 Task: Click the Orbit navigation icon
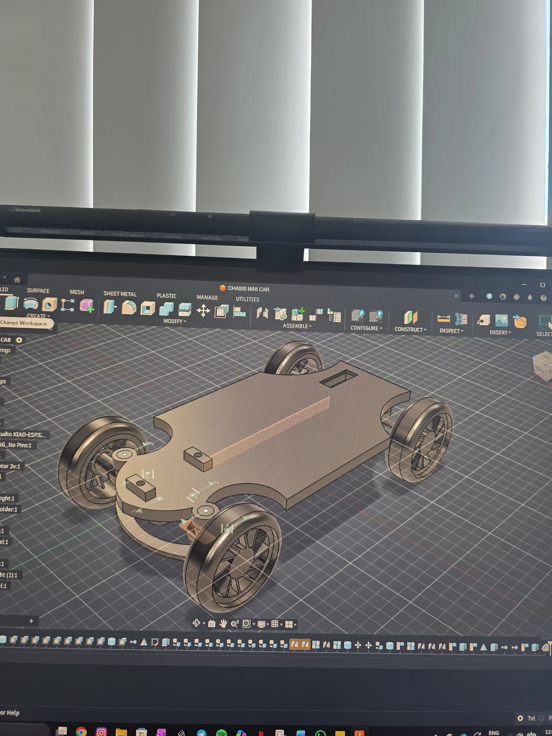click(197, 623)
